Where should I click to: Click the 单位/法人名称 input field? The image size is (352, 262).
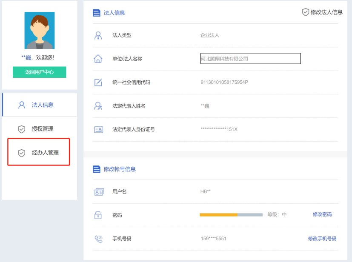[x=250, y=59]
